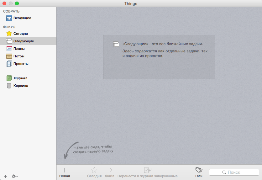The width and height of the screenshot is (262, 180).
Task: Select the Сегодня label in sidebar
Action: (21, 34)
